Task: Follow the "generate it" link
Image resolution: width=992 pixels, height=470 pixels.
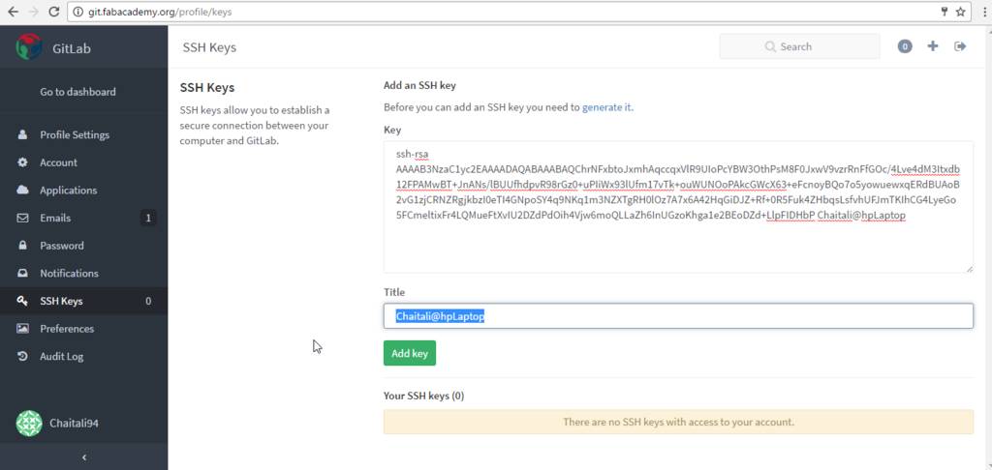Action: point(606,107)
